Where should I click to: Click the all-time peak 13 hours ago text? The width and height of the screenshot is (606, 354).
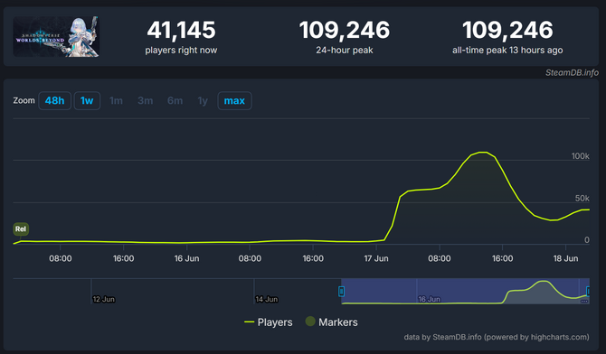tap(507, 51)
